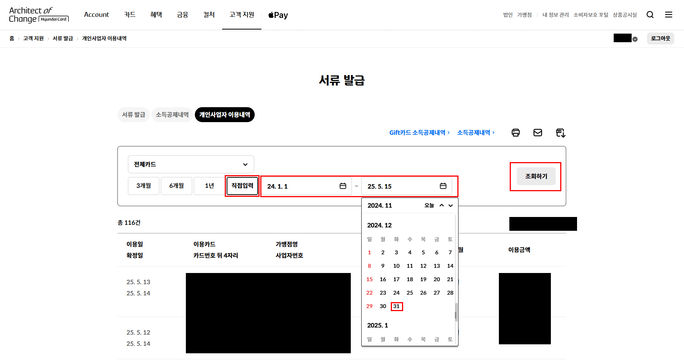Open the 고객 지원 menu
The width and height of the screenshot is (684, 363).
pos(241,15)
